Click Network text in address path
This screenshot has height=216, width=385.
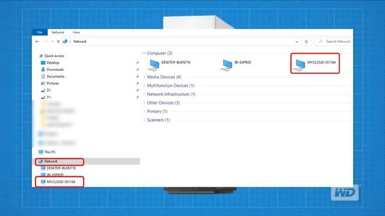[80, 41]
